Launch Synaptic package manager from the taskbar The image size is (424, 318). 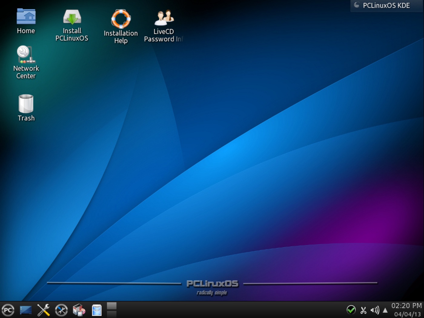click(x=78, y=310)
